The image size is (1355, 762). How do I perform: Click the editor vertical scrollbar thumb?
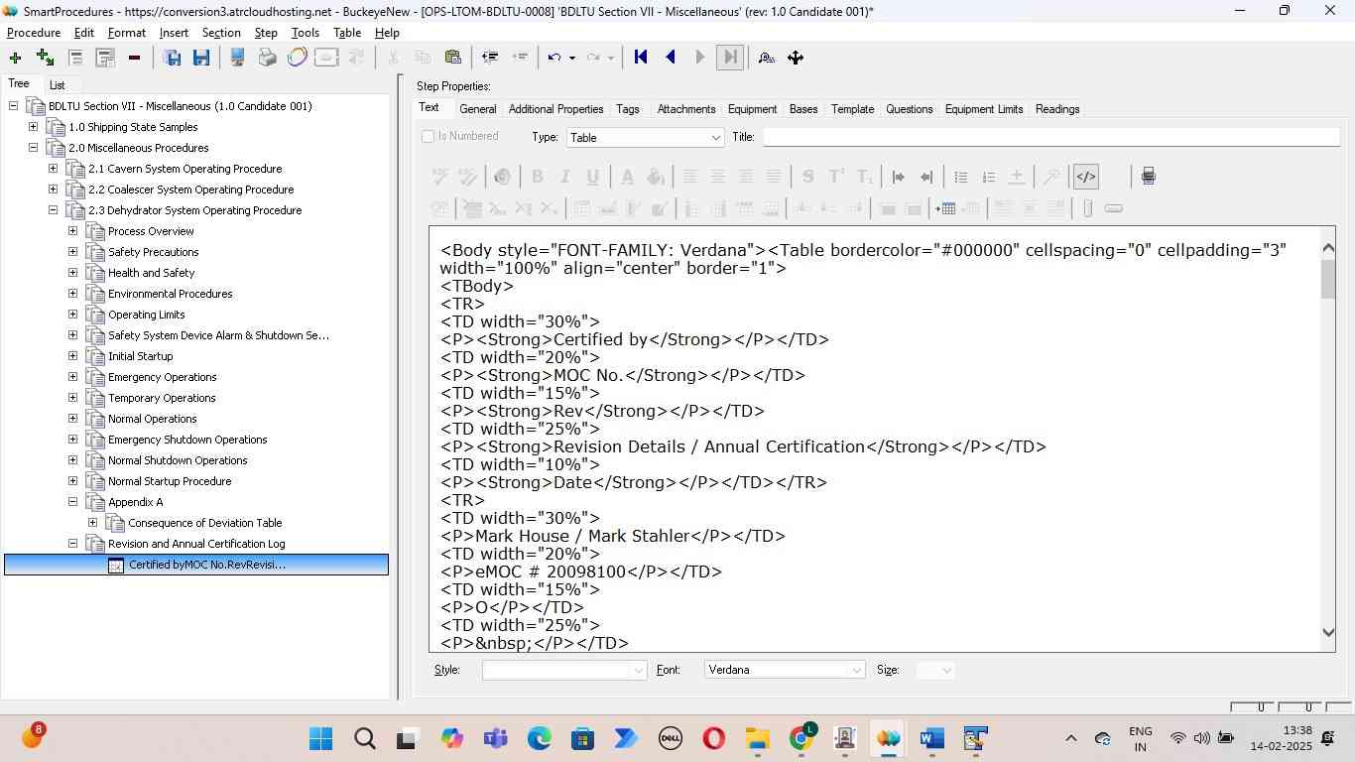tap(1329, 279)
